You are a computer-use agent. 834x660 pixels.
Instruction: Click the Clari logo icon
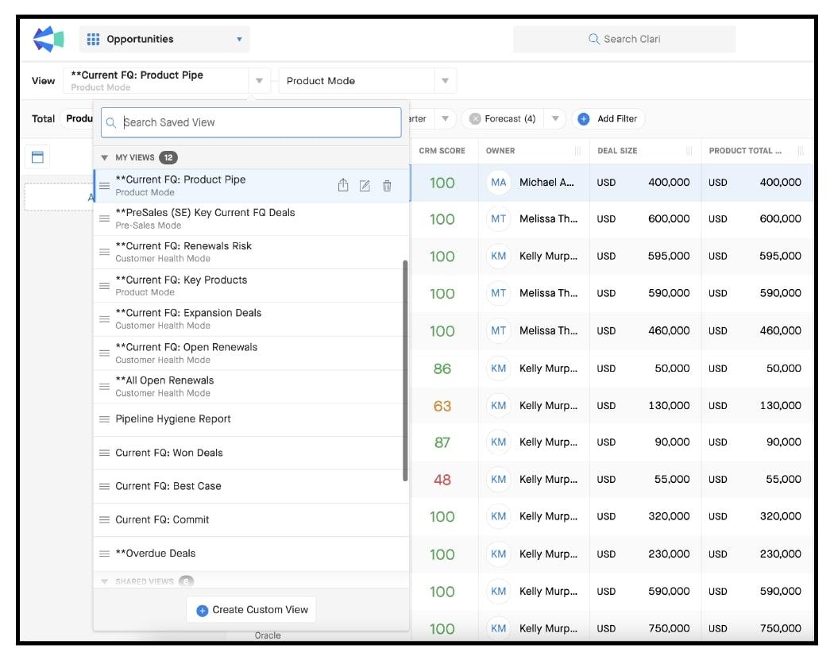point(48,39)
